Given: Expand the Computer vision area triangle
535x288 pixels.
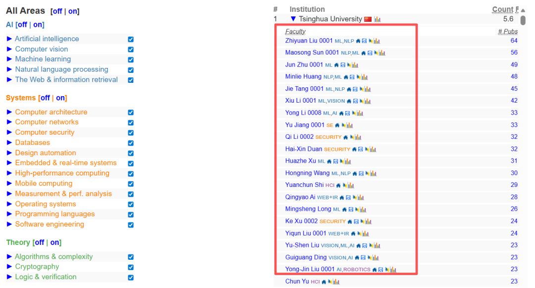Looking at the screenshot, I should [9, 49].
